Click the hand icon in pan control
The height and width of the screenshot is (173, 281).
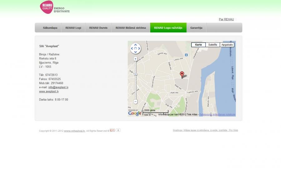click(136, 48)
